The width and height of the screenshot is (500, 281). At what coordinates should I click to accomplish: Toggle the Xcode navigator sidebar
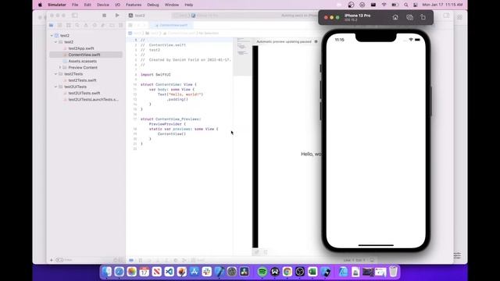pyautogui.click(x=75, y=16)
